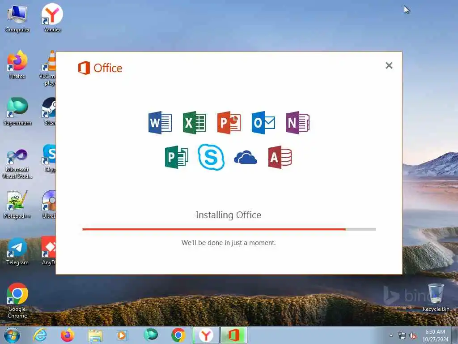
Task: Click the Show desktop strip at the taskbar's right end
Action: click(455, 335)
